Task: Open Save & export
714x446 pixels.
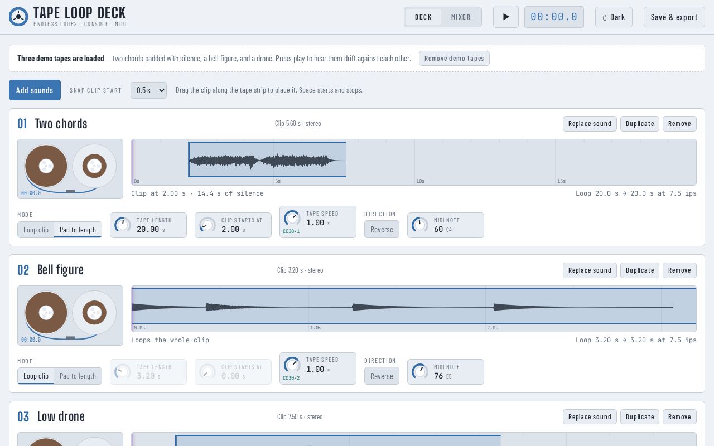Action: (674, 17)
